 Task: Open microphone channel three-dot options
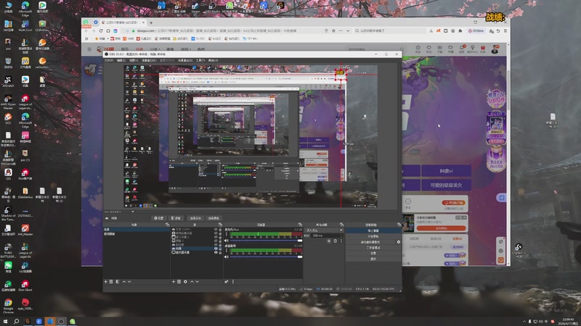point(227,234)
